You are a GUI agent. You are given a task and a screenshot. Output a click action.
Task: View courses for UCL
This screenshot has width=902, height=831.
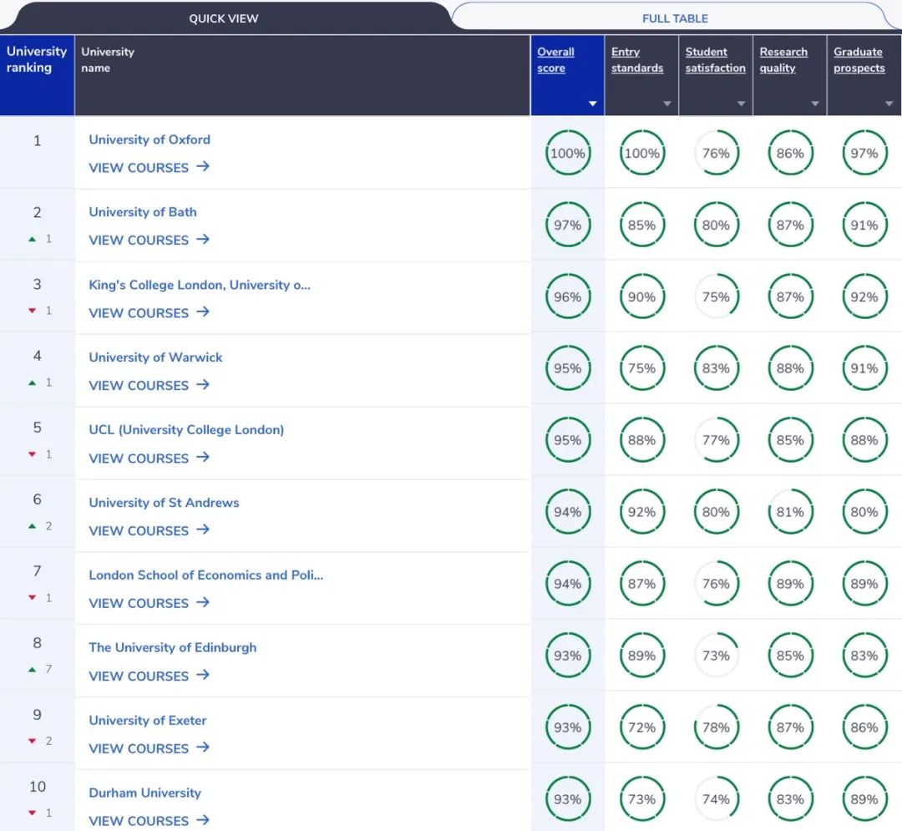(x=149, y=459)
